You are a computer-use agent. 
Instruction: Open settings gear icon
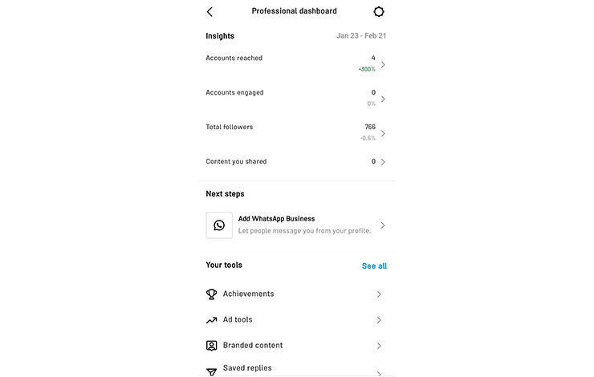tap(379, 12)
